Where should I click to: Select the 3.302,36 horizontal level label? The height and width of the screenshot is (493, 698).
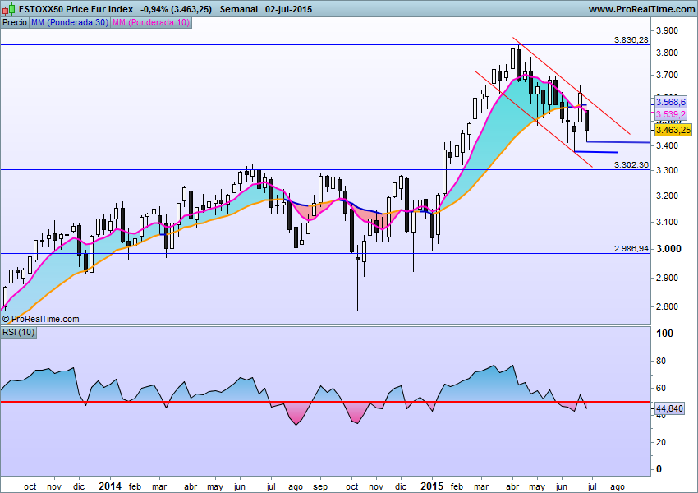(x=631, y=164)
